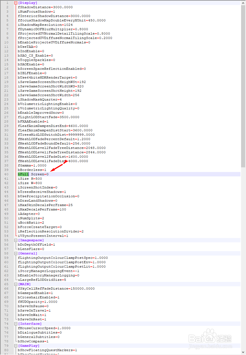Image resolution: width=246 pixels, height=355 pixels.
Task: Click the line iSize W=800
Action: (30, 183)
